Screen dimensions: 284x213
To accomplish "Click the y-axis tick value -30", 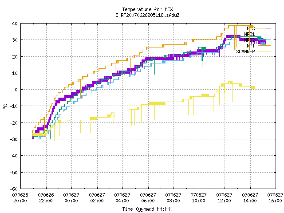I will (14, 139).
